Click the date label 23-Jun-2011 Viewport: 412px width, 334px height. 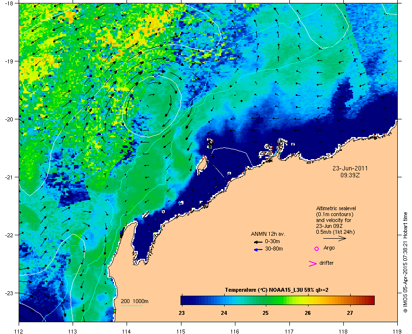[350, 168]
